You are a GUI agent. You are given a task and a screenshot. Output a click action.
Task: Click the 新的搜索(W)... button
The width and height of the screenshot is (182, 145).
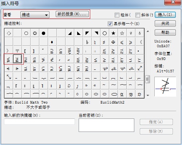point(72,14)
